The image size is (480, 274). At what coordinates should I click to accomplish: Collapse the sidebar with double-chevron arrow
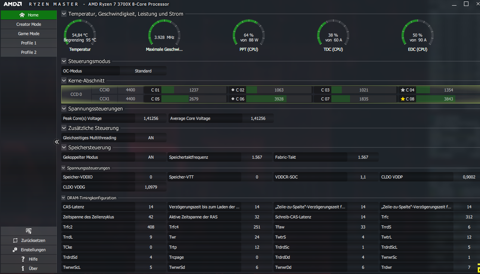coord(57,142)
